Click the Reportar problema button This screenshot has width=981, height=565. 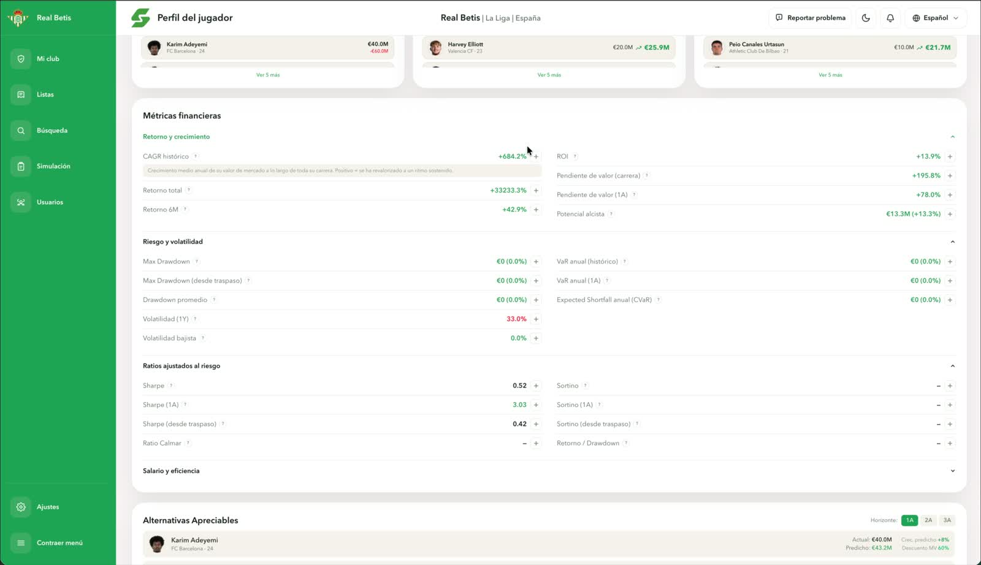[x=810, y=18]
